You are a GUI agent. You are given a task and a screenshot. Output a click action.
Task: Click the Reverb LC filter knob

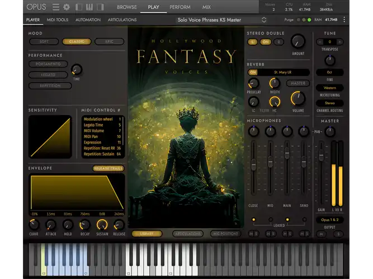click(x=253, y=102)
